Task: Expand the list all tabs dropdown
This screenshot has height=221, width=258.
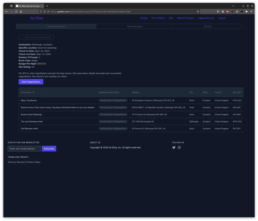Action: click(233, 6)
